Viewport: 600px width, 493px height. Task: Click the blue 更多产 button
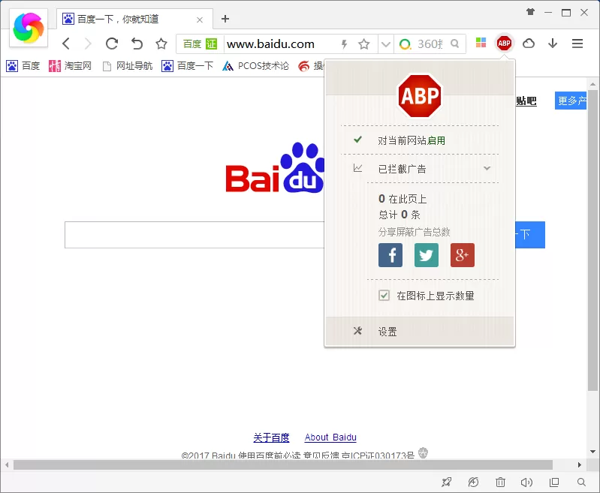pos(571,101)
